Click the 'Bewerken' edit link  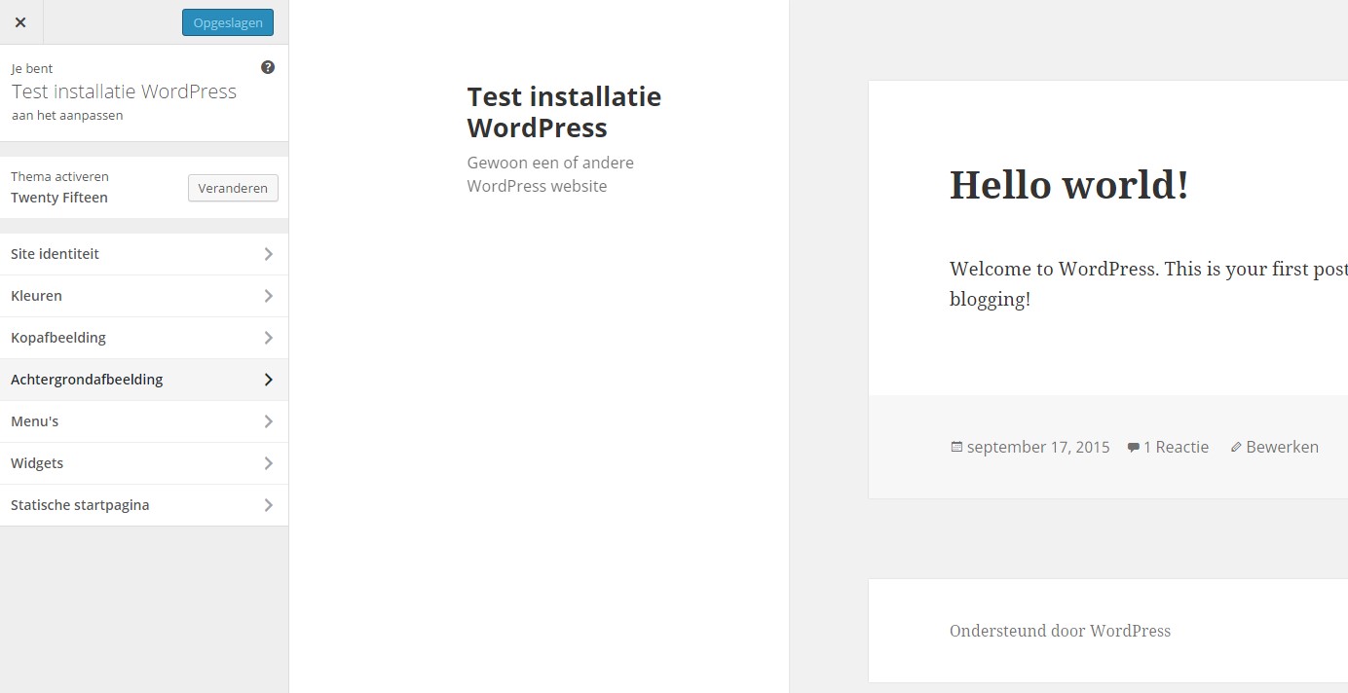click(1283, 447)
